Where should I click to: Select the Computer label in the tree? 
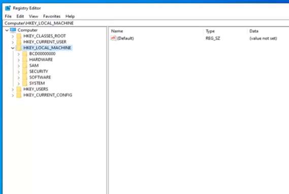[x=27, y=30]
